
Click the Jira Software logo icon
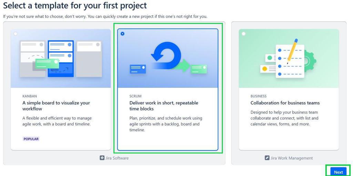tap(102, 158)
